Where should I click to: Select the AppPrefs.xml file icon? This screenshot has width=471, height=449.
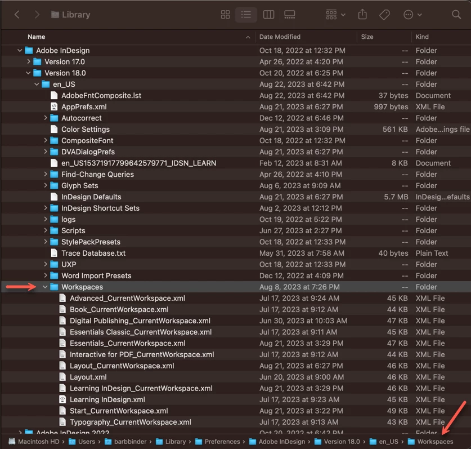[x=54, y=107]
